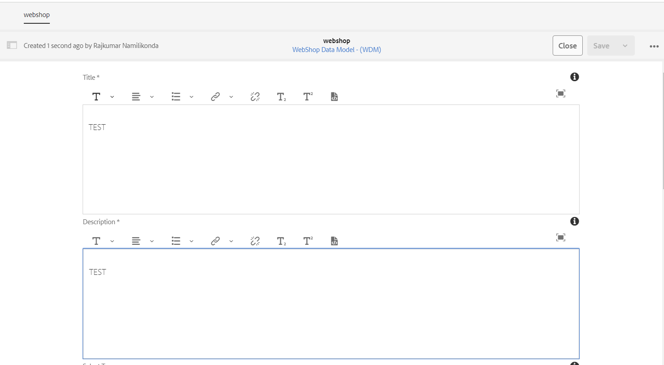Apply superscript in Description toolbar
Image resolution: width=664 pixels, height=365 pixels.
[x=308, y=241]
